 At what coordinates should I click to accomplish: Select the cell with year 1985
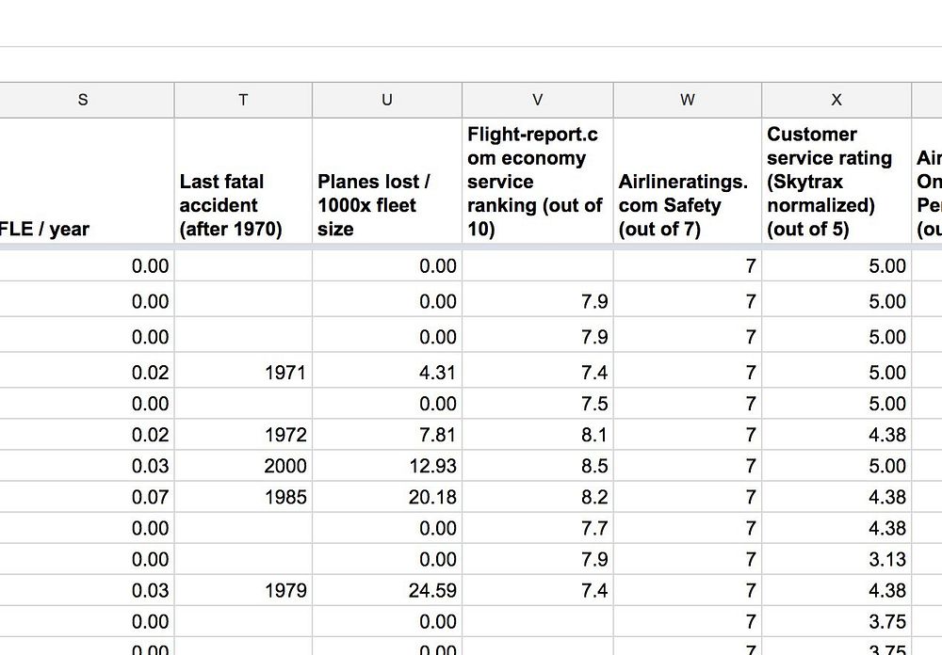(x=243, y=497)
